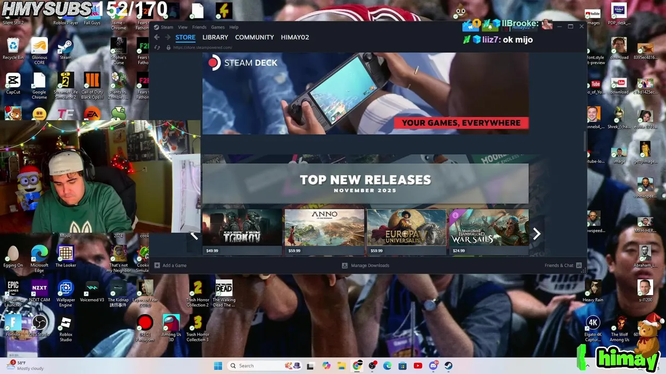
Task: Select Roblox Studio desktop icon
Action: pos(66,328)
